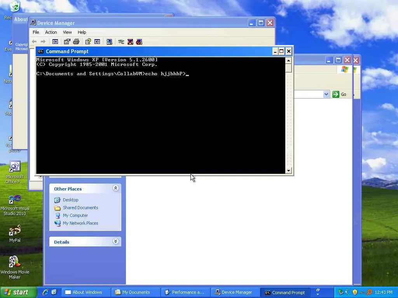The image size is (398, 298).
Task: Click Command Prompt taskbar button
Action: coord(286,292)
